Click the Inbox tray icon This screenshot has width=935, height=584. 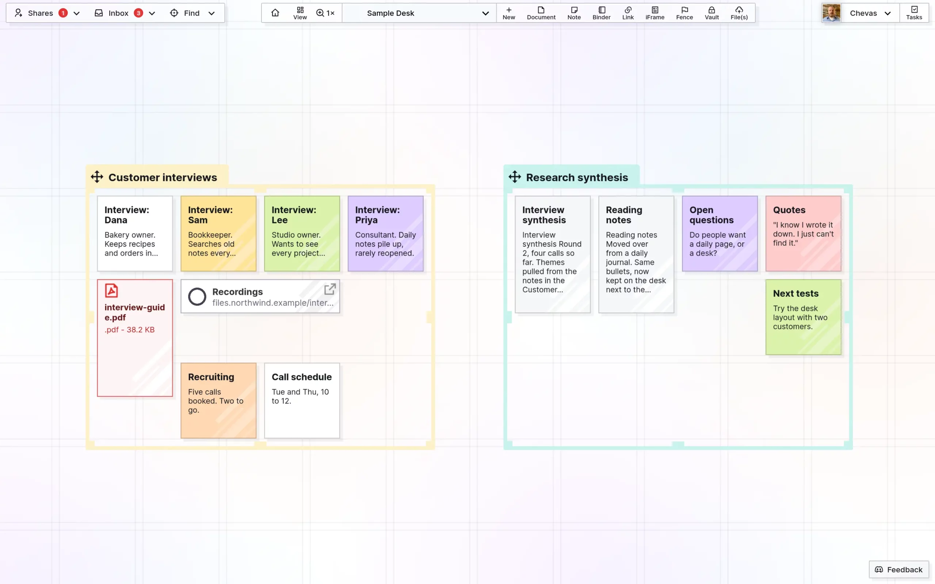(99, 13)
